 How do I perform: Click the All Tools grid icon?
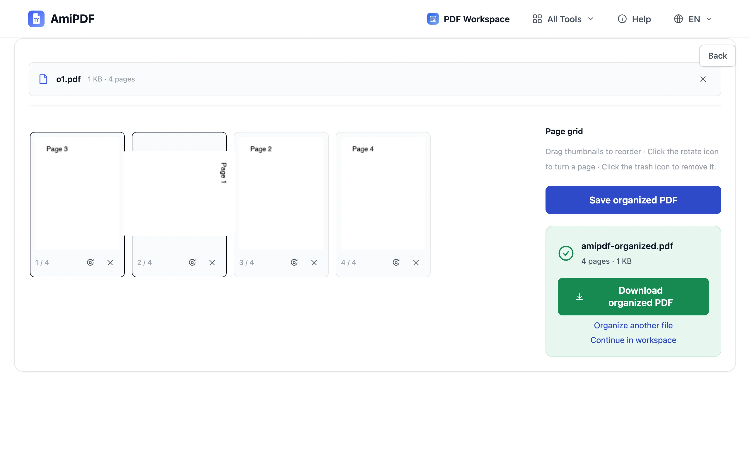point(537,19)
